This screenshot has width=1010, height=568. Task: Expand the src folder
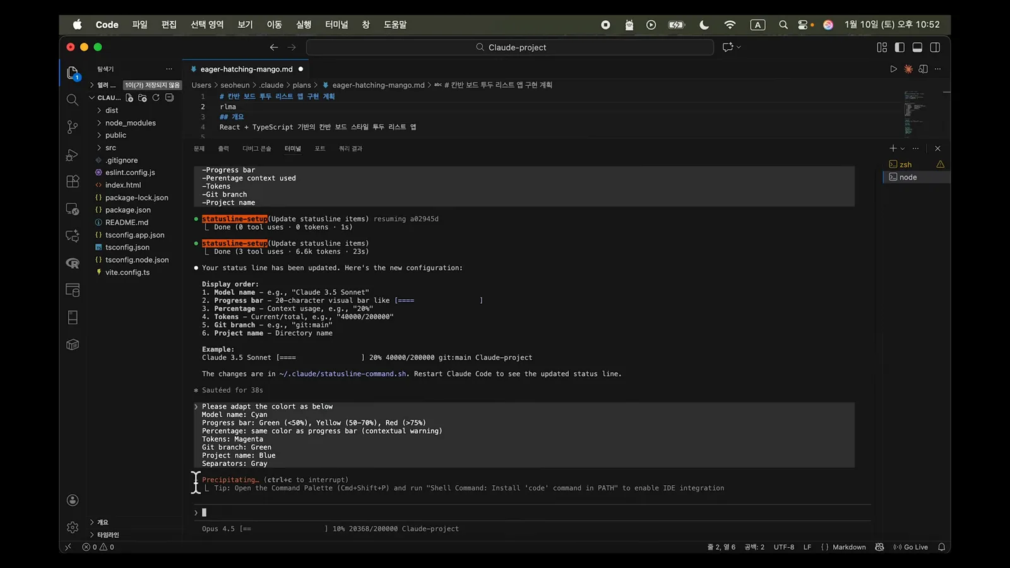[110, 148]
